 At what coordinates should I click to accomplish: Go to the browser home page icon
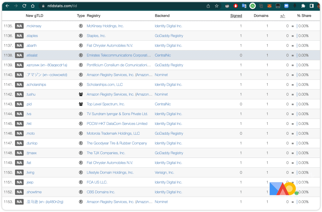click(33, 6)
